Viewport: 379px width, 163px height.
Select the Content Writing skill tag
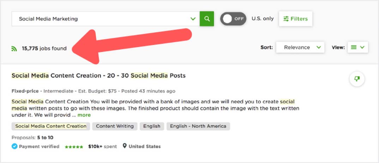pyautogui.click(x=115, y=126)
